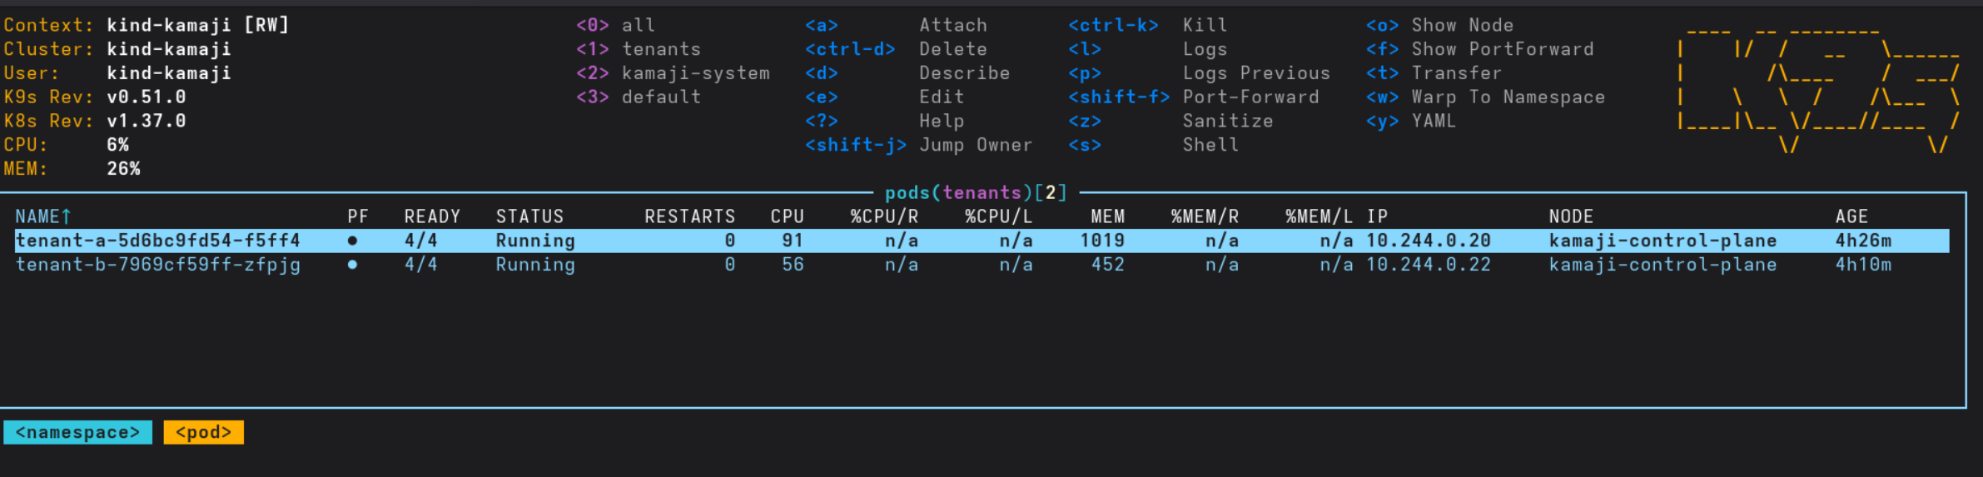Click the K9s Rev value v0.51.0
1983x477 pixels.
pyautogui.click(x=146, y=97)
